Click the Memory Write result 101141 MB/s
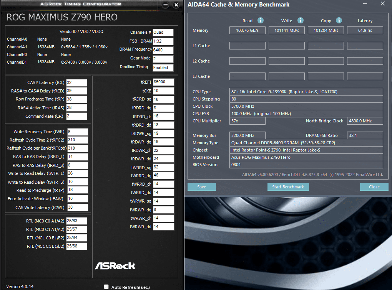This screenshot has width=392, height=290. (x=286, y=30)
